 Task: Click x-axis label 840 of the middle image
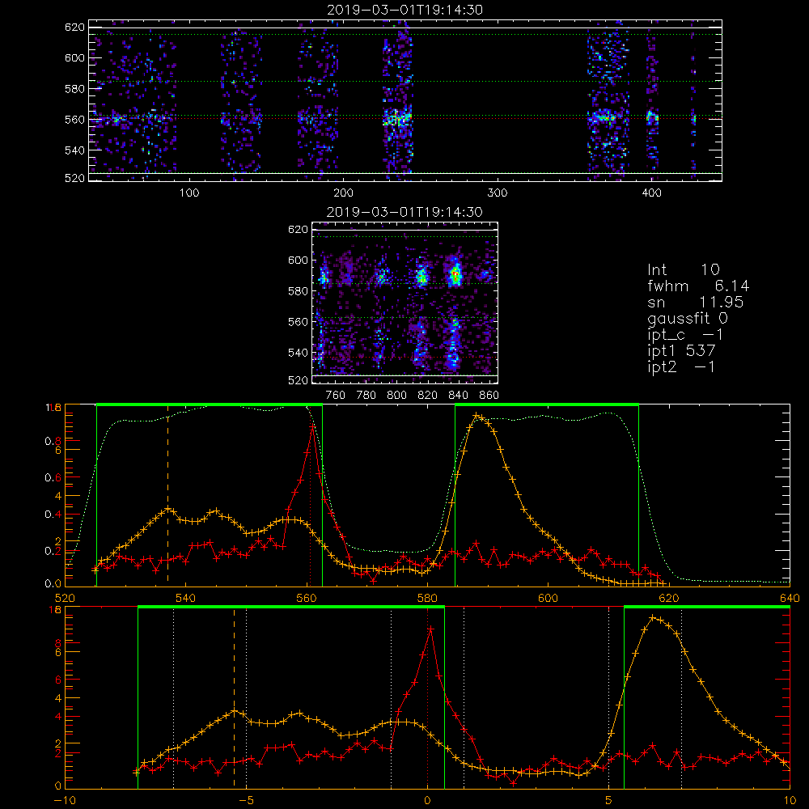[x=458, y=396]
